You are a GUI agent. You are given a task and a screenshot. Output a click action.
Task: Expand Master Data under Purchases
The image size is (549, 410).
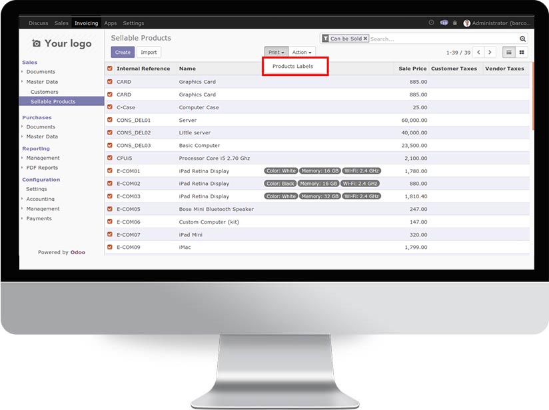click(42, 136)
